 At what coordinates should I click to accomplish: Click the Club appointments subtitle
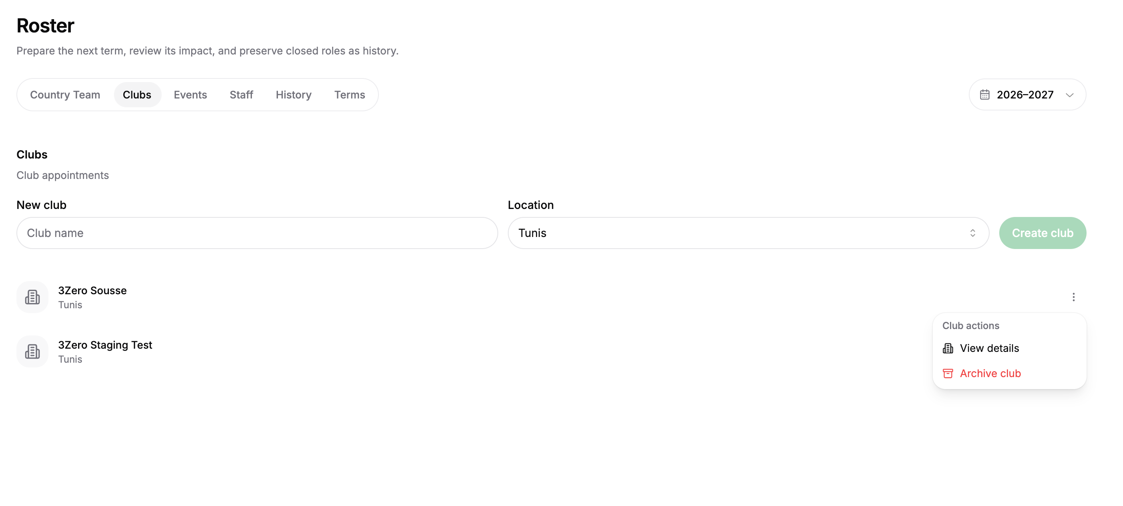63,175
